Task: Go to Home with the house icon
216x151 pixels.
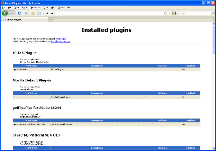Action: [33, 13]
